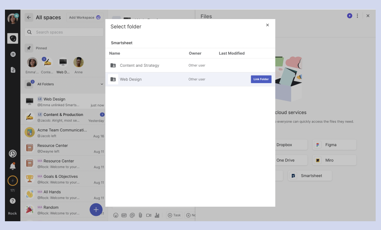Click the blue plus floating button
The width and height of the screenshot is (381, 230).
pyautogui.click(x=96, y=209)
